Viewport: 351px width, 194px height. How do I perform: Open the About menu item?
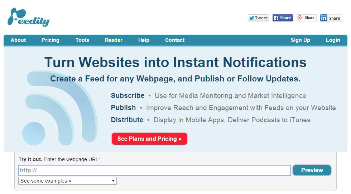point(18,40)
